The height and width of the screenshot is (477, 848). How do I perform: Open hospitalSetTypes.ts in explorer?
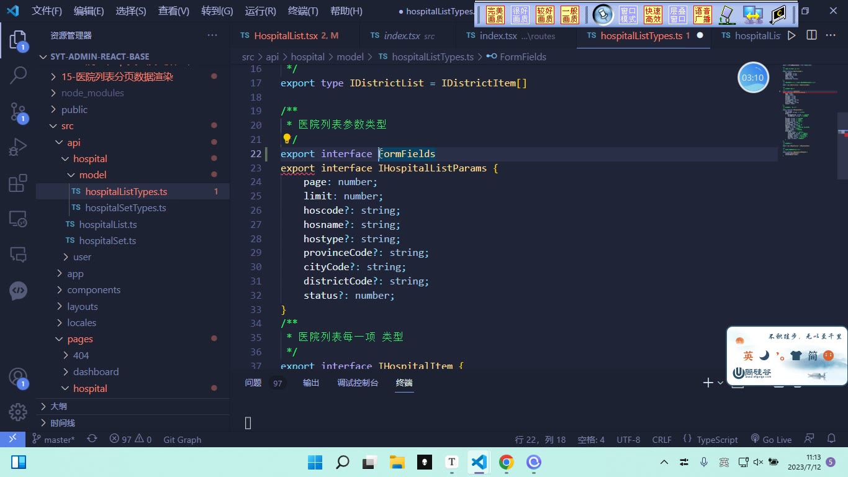tap(125, 208)
